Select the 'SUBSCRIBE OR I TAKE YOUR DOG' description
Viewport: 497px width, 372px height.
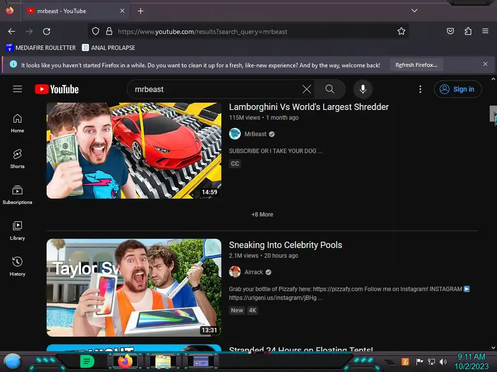click(276, 151)
